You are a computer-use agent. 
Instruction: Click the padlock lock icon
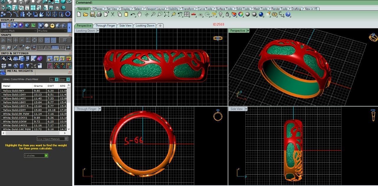pyautogui.click(x=227, y=14)
